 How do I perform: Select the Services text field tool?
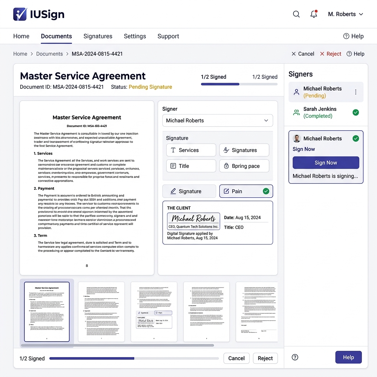coord(191,150)
